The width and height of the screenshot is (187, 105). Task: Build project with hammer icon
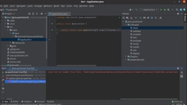136,10
